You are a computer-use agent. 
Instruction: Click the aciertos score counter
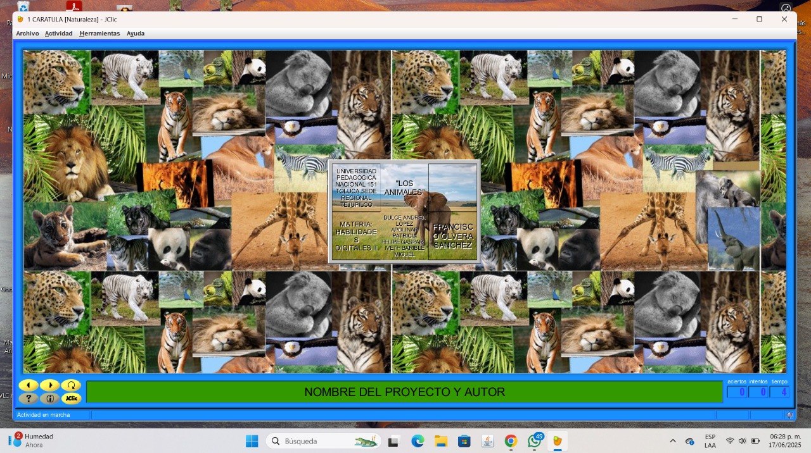tap(737, 392)
